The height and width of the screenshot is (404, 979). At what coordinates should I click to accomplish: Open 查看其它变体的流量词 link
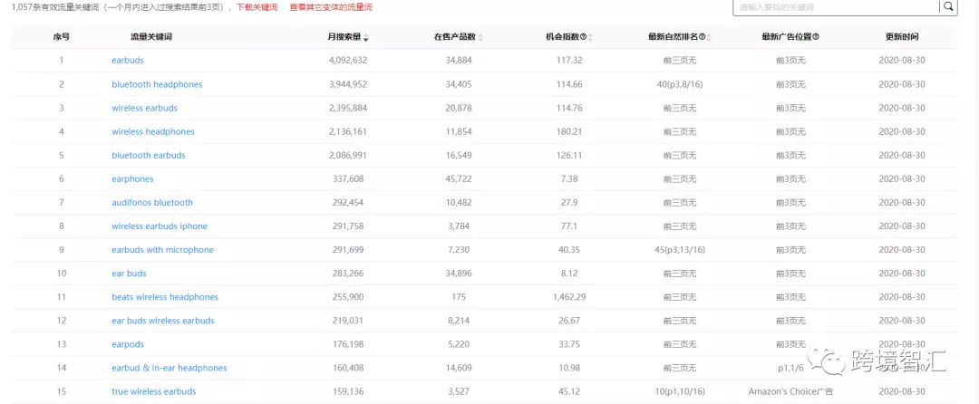[x=330, y=7]
